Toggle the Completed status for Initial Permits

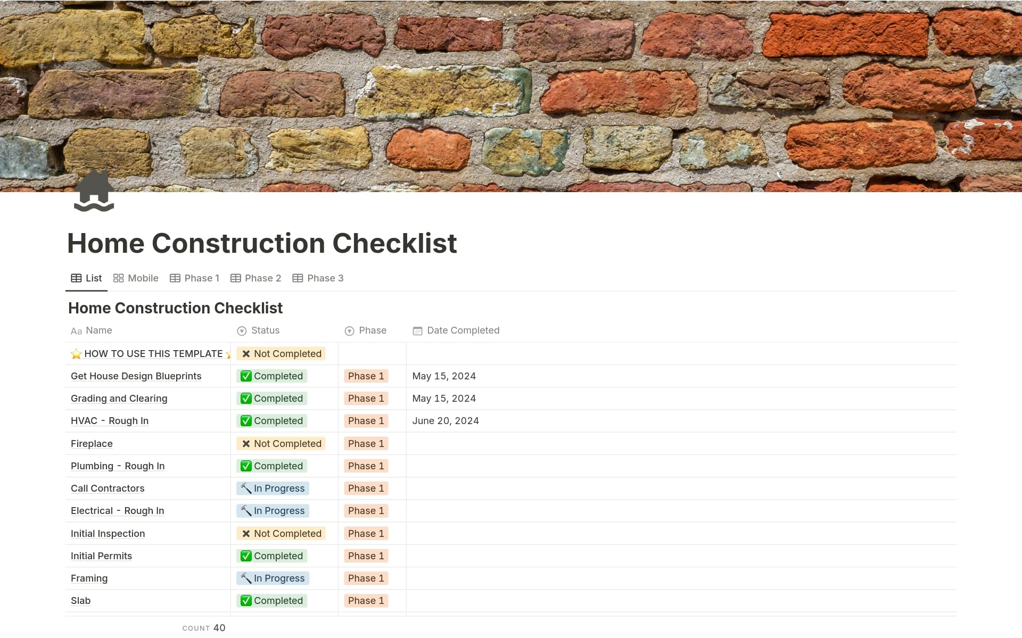[x=271, y=556]
